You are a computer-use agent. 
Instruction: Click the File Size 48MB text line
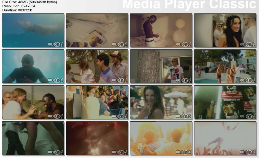pyautogui.click(x=29, y=2)
